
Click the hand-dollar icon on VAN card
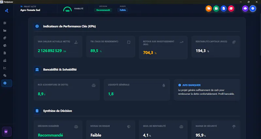pos(76,42)
